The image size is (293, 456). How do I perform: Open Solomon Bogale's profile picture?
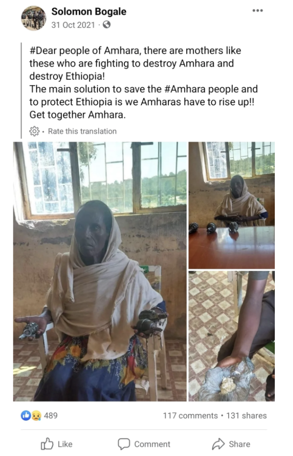coord(34,18)
